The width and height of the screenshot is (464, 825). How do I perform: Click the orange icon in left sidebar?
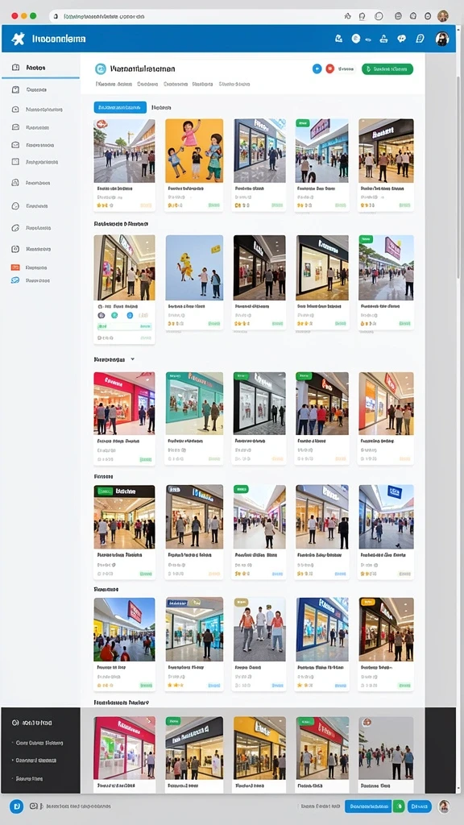[x=15, y=267]
